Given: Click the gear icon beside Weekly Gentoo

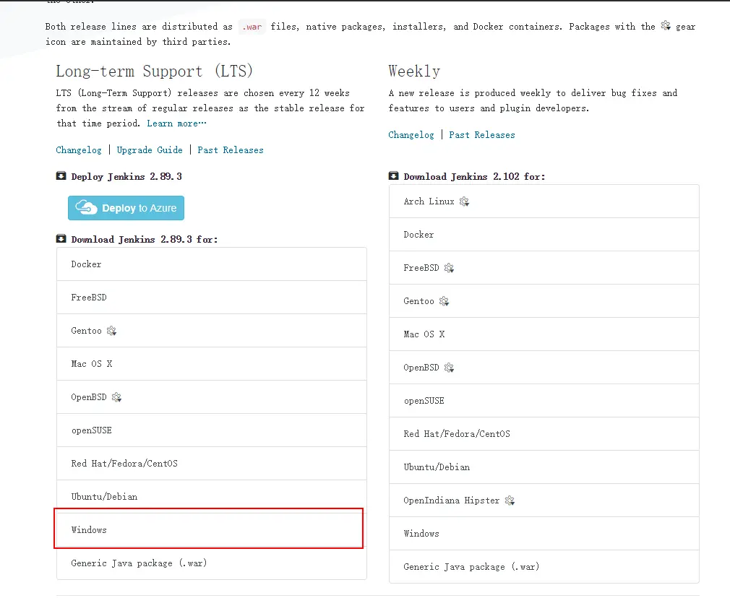Looking at the screenshot, I should (x=445, y=301).
